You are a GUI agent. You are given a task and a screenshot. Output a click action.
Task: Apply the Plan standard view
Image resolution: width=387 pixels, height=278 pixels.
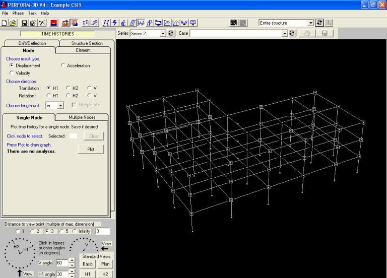coord(105,264)
